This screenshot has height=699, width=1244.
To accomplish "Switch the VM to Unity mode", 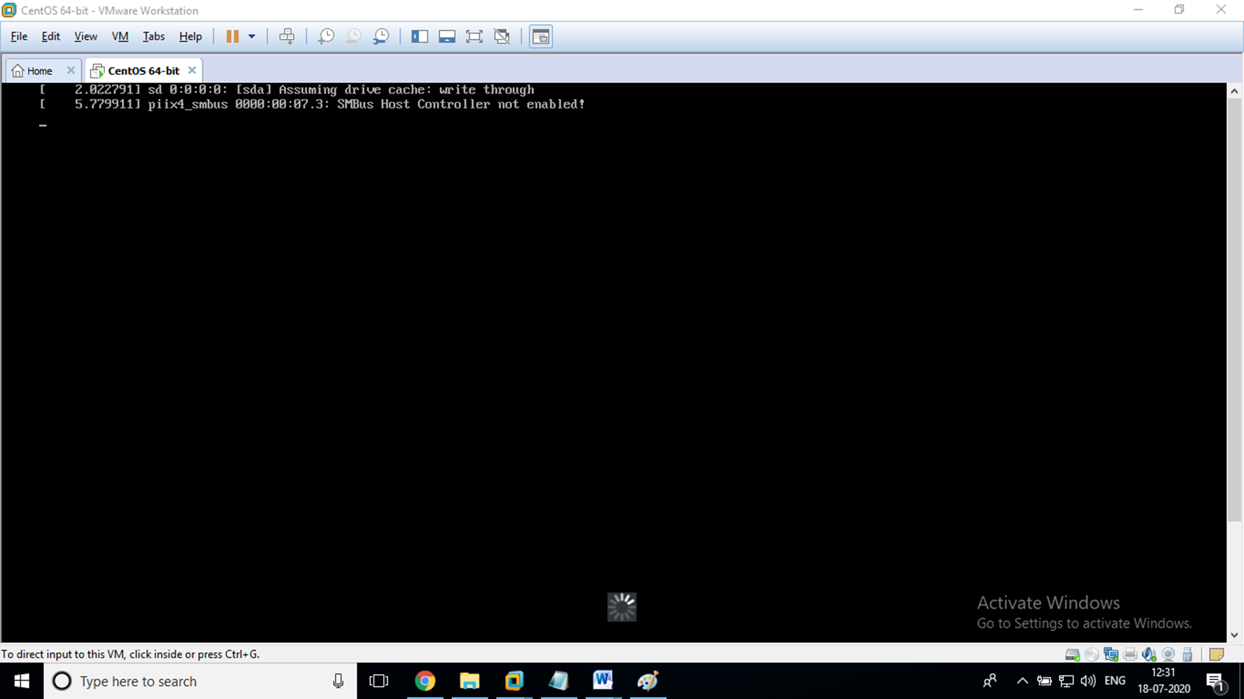I will (502, 36).
